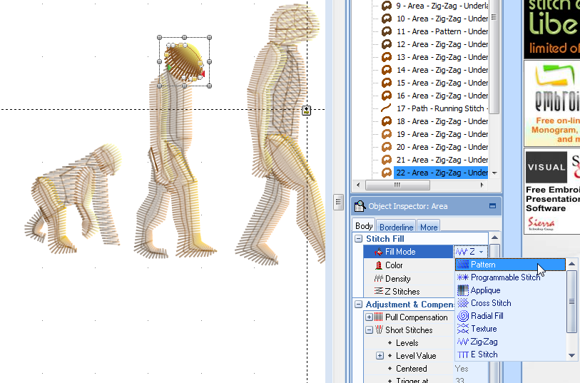Minimize the Object Inspector panel

point(492,206)
